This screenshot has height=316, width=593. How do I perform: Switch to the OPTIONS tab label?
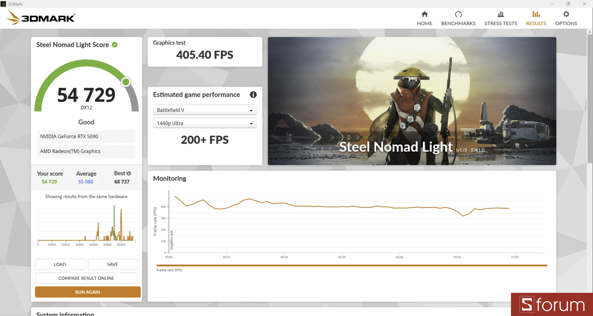[x=566, y=24]
